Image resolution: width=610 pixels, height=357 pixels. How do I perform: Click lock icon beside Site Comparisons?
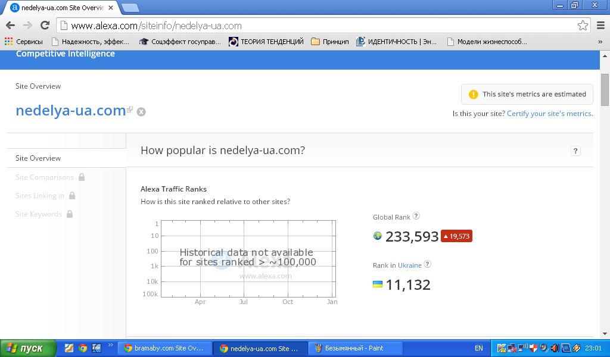pos(81,177)
